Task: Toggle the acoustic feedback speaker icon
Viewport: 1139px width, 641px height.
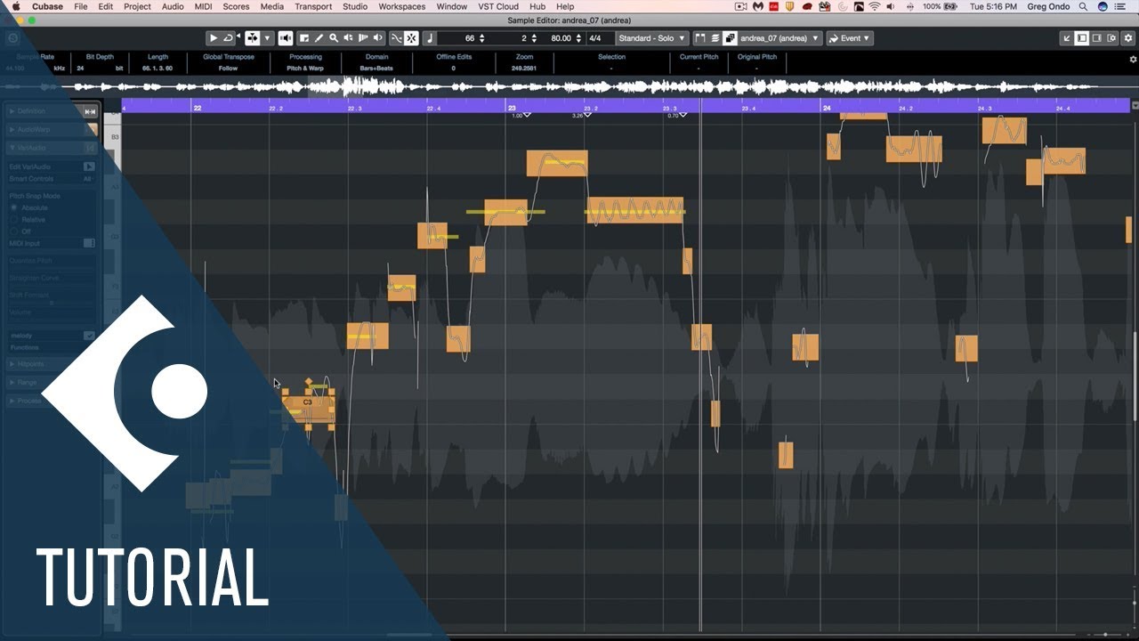Action: point(286,38)
